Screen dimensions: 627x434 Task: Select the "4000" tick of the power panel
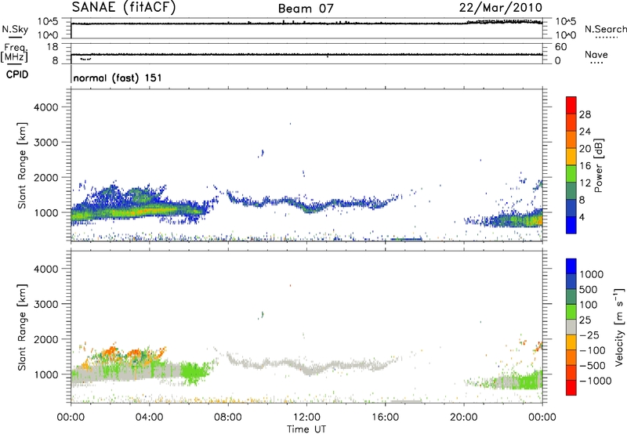click(46, 107)
